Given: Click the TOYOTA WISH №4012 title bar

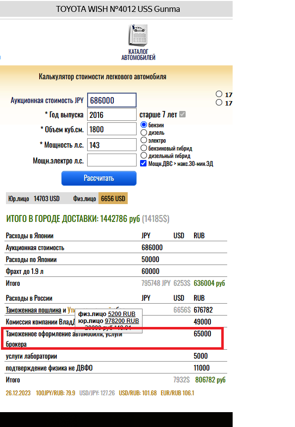Looking at the screenshot, I should (x=116, y=9).
